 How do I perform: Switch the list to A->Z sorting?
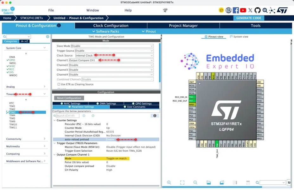click(24, 41)
